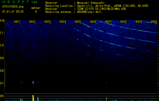The height and width of the screenshot is (101, 159).
Task: Click the tallest yellow power spike at 0922
Action: (33, 98)
